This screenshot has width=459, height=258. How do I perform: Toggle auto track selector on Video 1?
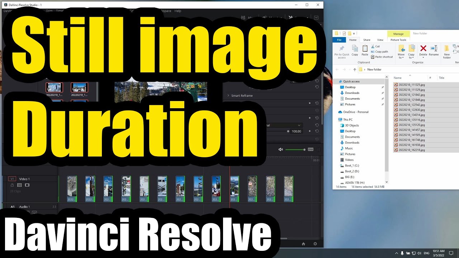[19, 185]
